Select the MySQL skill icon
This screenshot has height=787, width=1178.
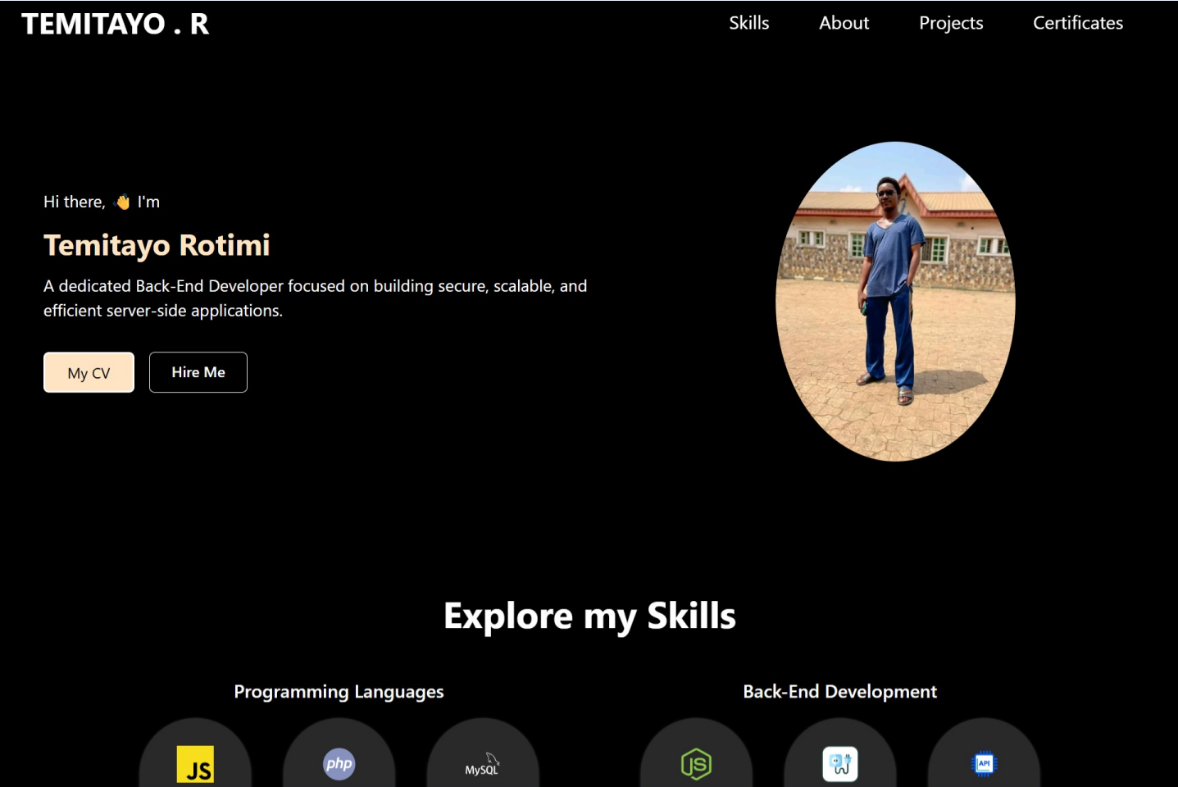tap(483, 764)
